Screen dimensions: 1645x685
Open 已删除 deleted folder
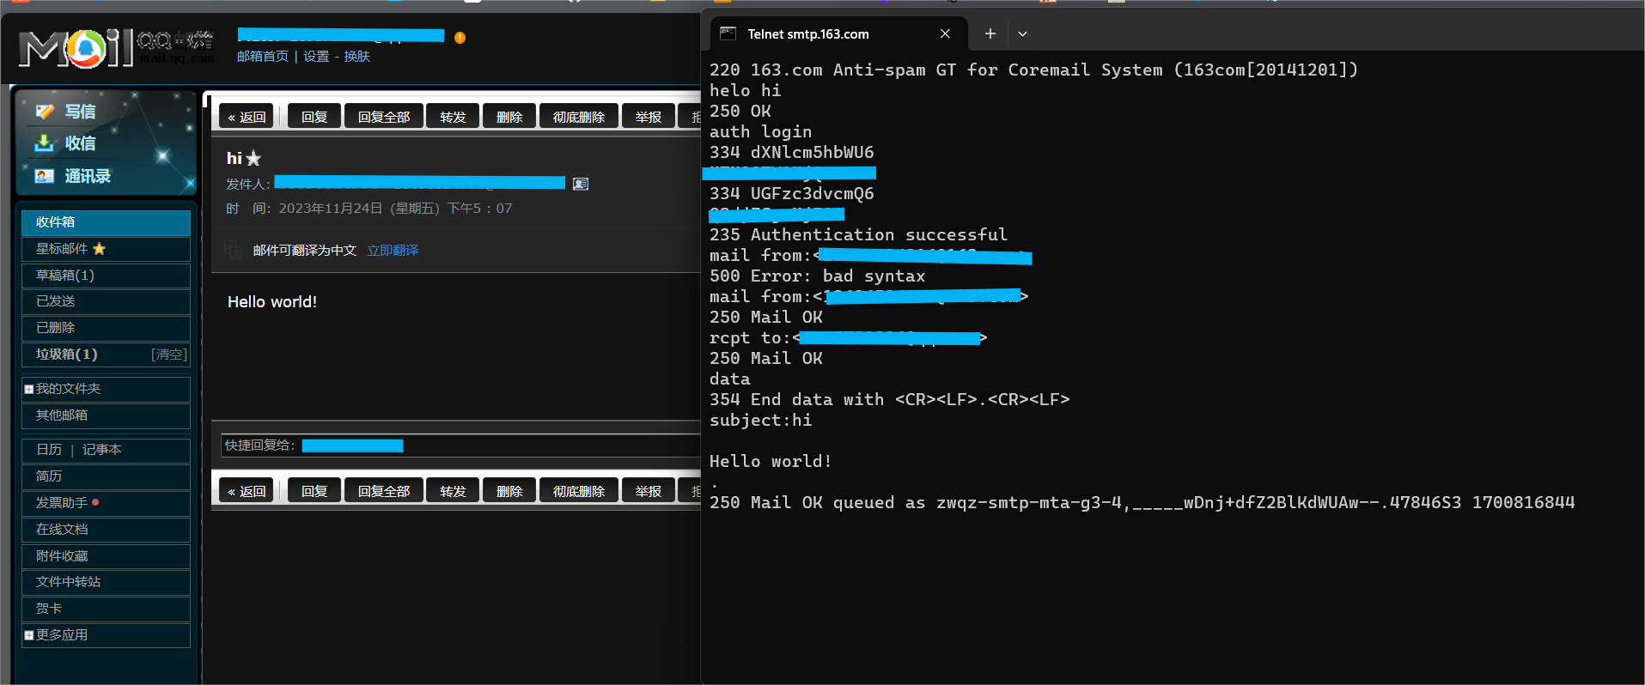coord(106,328)
